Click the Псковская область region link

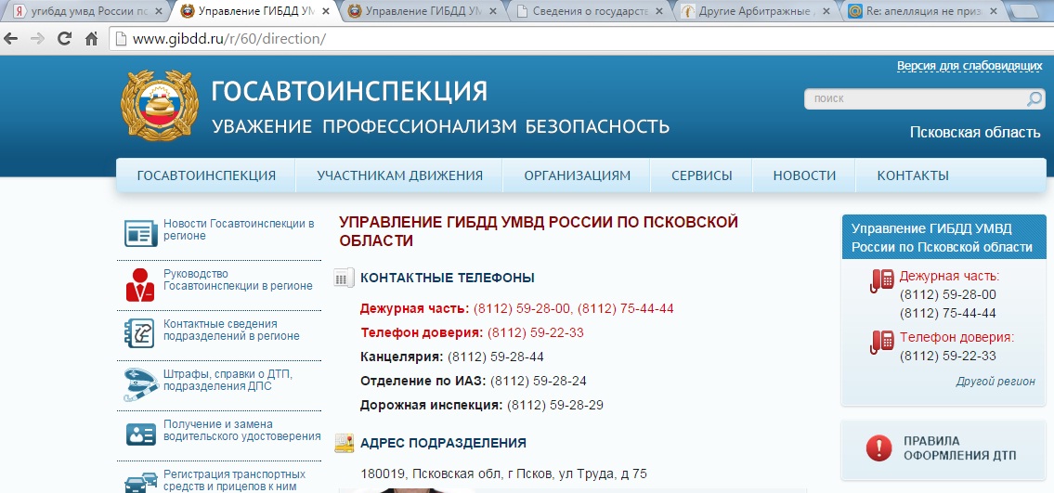[x=975, y=133]
